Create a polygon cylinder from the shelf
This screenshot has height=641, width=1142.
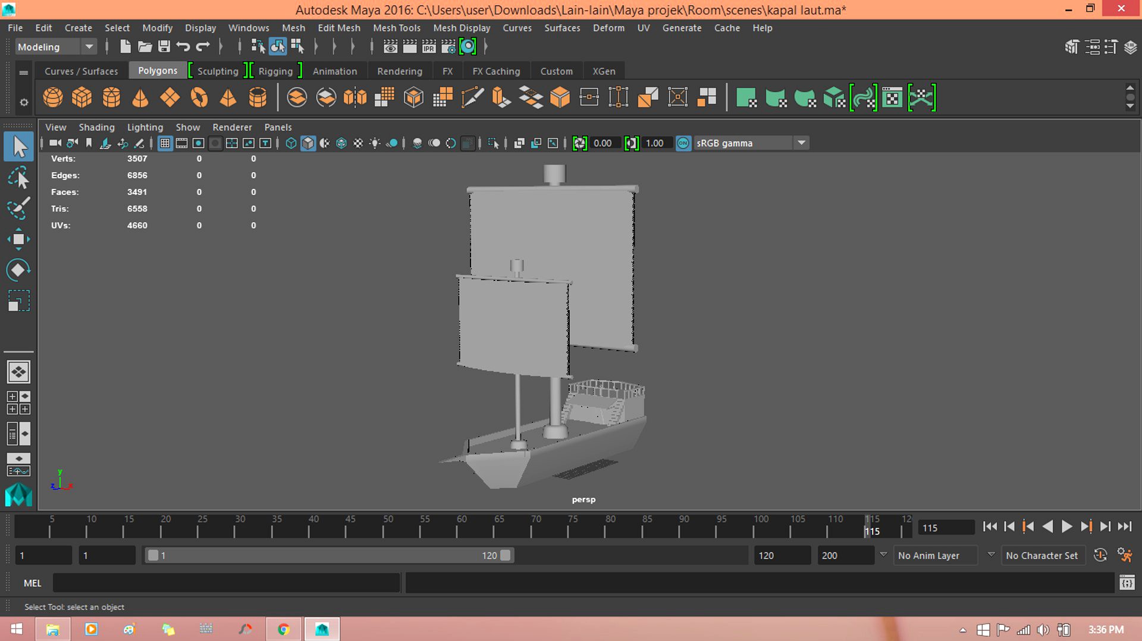(111, 97)
